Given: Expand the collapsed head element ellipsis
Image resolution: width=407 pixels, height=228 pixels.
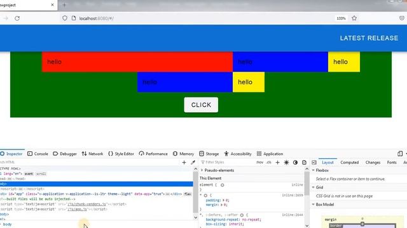Looking at the screenshot, I should click(10, 179).
